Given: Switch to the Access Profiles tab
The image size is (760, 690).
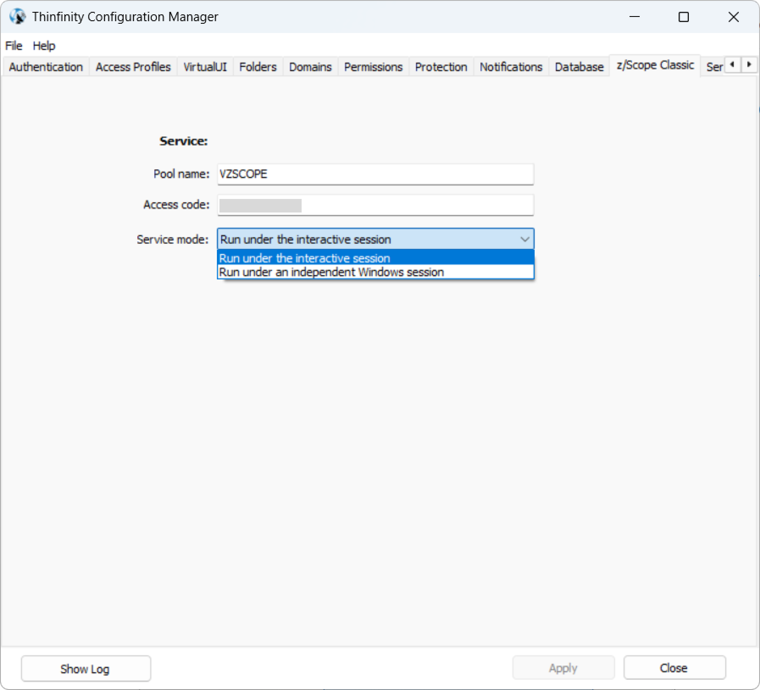Looking at the screenshot, I should point(133,67).
